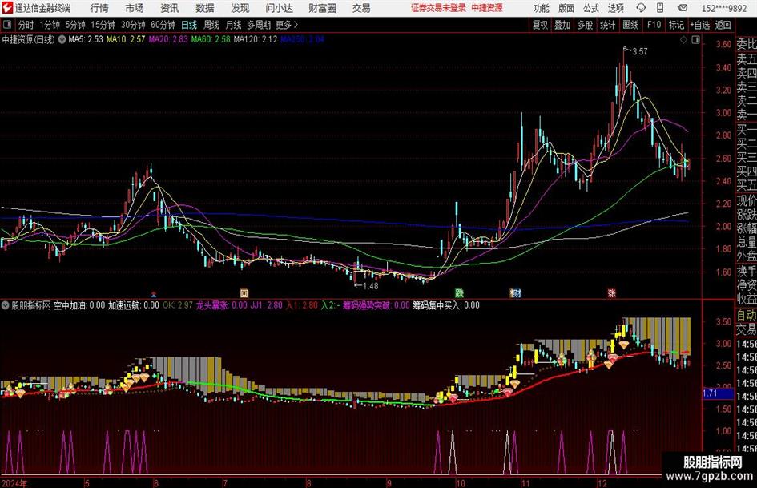Click the diamond icon above chart
Viewport: 757px width, 488px height.
click(683, 40)
